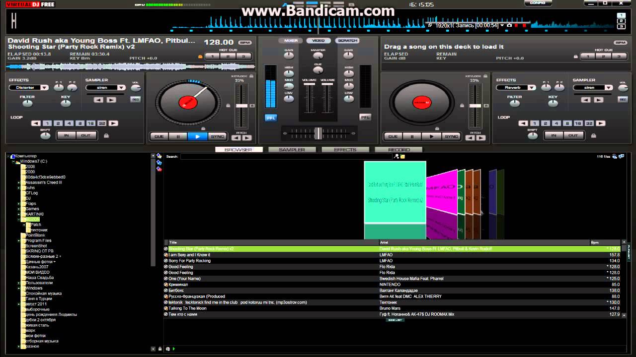This screenshot has height=357, width=636.
Task: Click the crossfader slider handle
Action: [318, 133]
